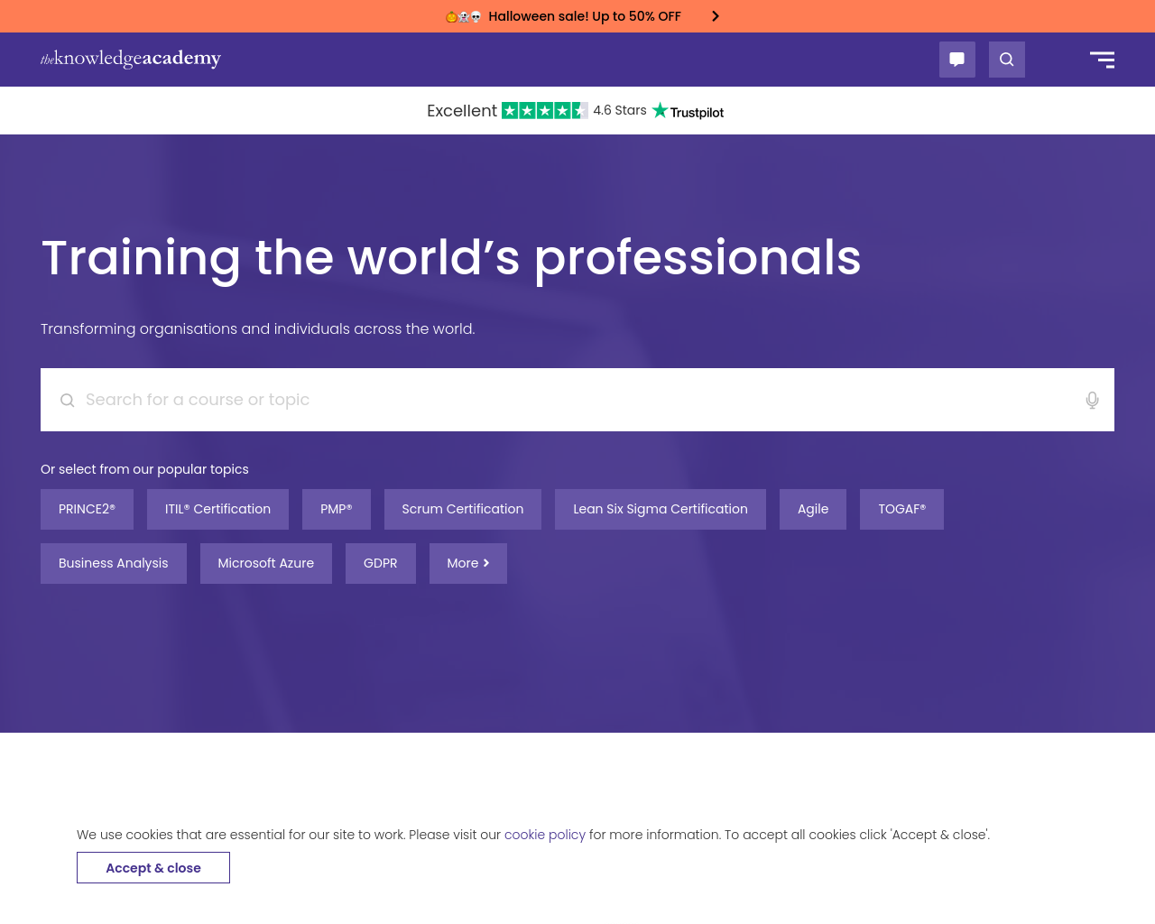Viewport: 1155px width, 924px height.
Task: Click the Trustpilot logo
Action: (688, 111)
